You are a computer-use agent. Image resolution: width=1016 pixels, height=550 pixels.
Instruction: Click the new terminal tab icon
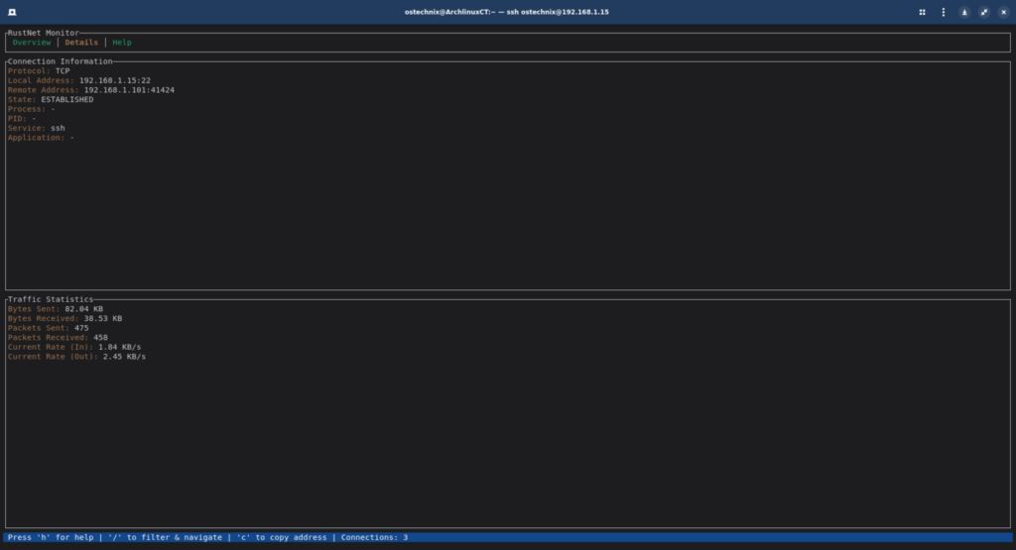coord(13,12)
